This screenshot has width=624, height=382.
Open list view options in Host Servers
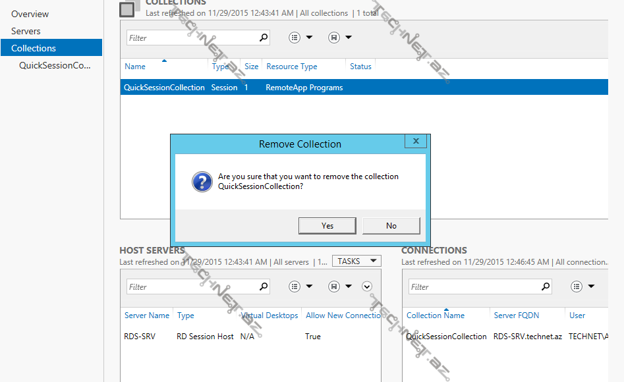300,286
